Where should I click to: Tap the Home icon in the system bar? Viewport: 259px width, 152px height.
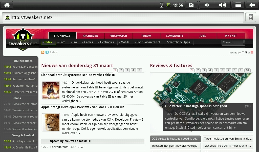tap(7, 5)
